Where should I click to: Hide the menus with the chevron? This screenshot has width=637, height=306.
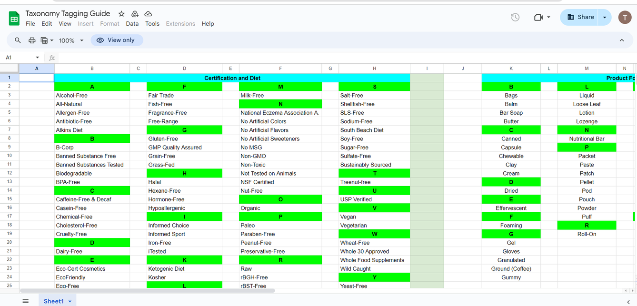(622, 40)
